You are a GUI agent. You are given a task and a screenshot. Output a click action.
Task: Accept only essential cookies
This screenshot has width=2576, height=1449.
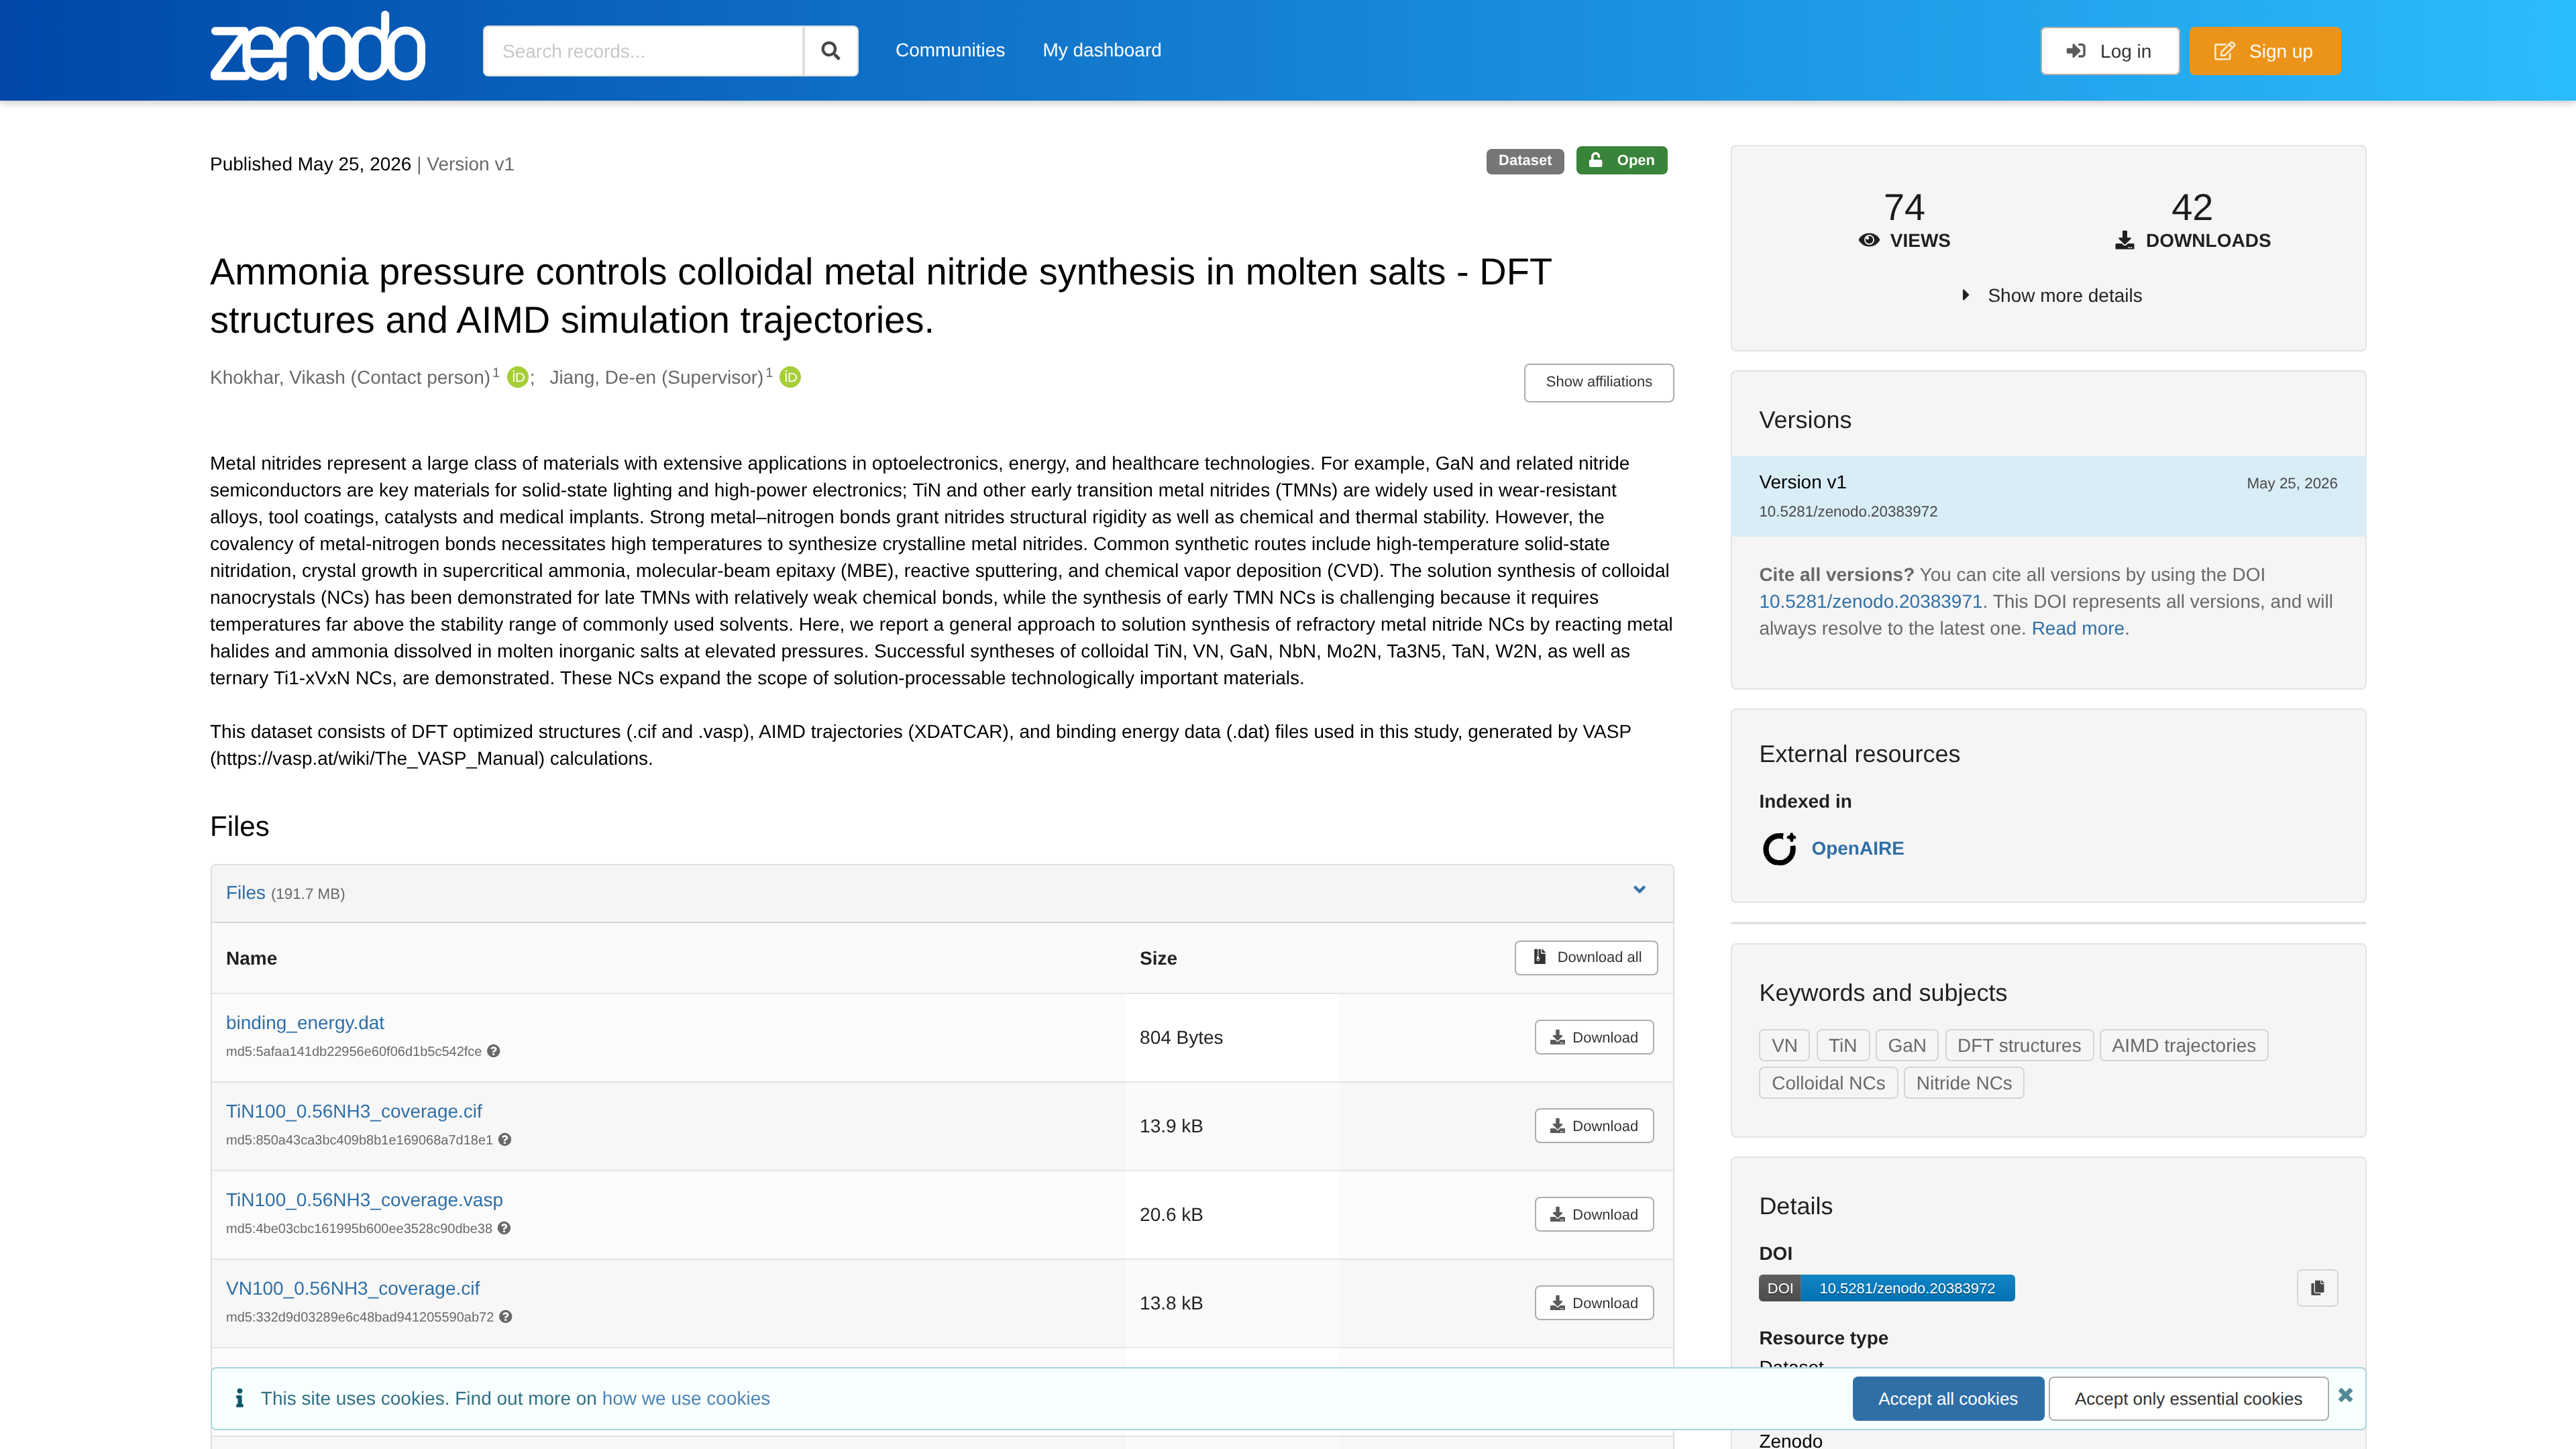(x=2188, y=1399)
